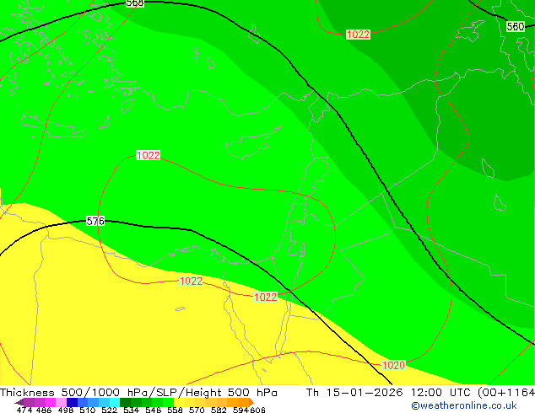
Task: Click the 560 height contour label
Action: 516,26
